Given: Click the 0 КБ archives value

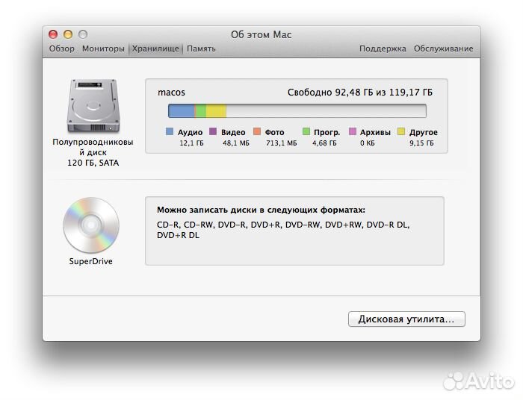Looking at the screenshot, I should (x=368, y=143).
